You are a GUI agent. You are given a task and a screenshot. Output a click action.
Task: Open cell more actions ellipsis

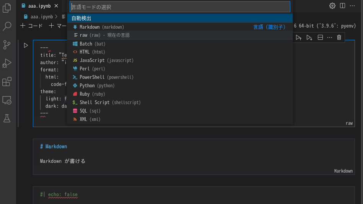point(330,38)
